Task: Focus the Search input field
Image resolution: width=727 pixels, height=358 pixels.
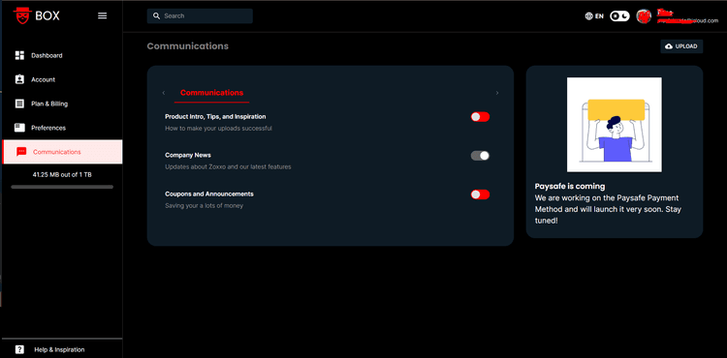Action: (200, 15)
